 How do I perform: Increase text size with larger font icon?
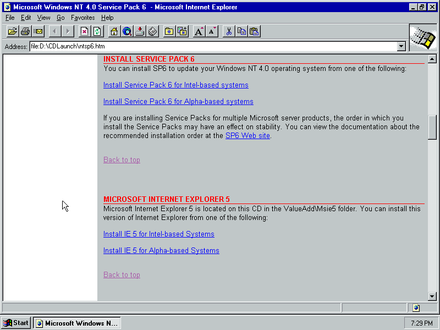point(199,31)
